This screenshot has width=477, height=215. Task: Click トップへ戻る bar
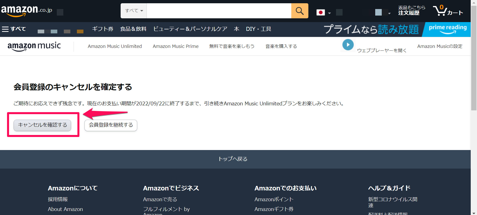click(235, 159)
